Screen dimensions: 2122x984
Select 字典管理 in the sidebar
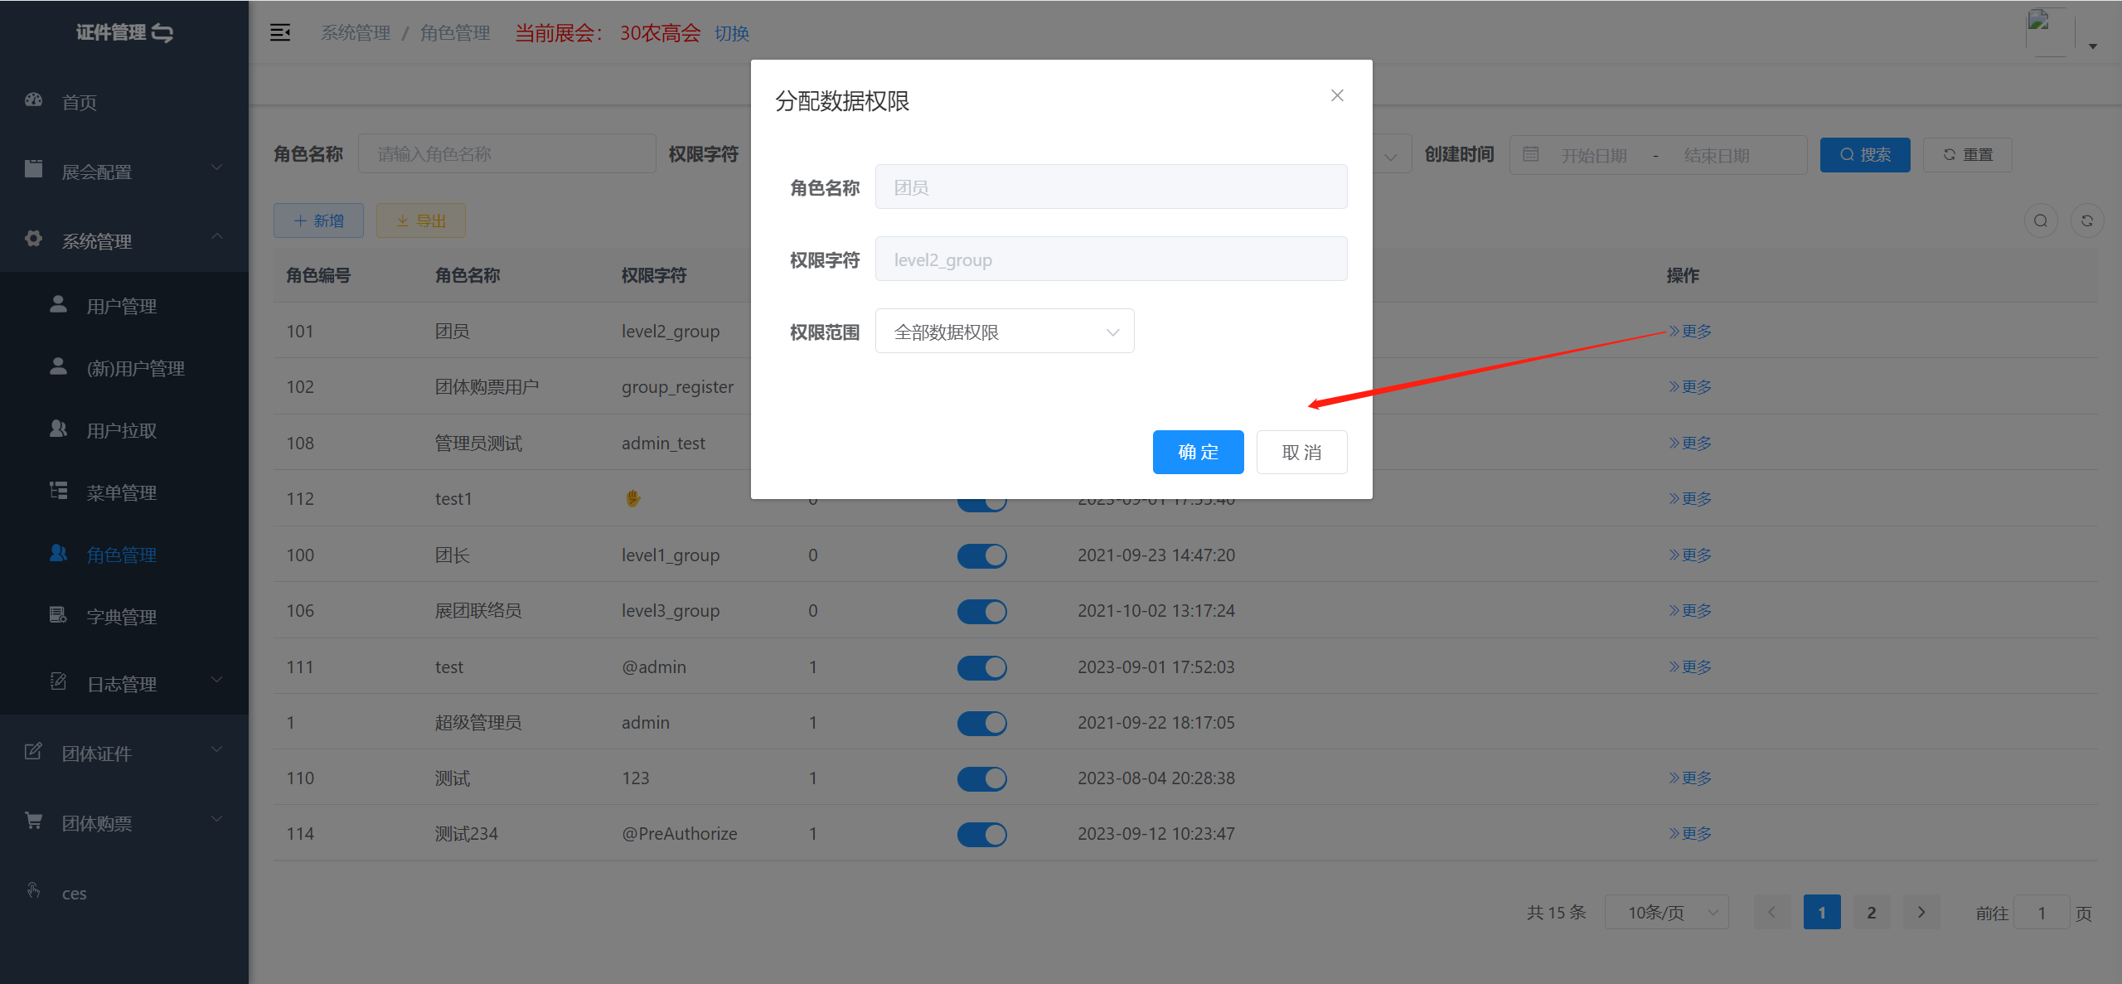pyautogui.click(x=122, y=617)
